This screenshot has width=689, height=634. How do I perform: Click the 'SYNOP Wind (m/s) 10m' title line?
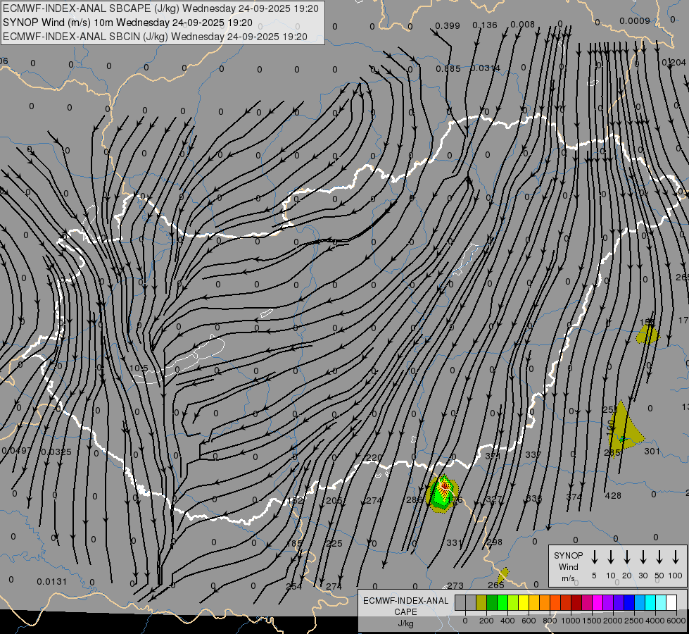point(128,23)
